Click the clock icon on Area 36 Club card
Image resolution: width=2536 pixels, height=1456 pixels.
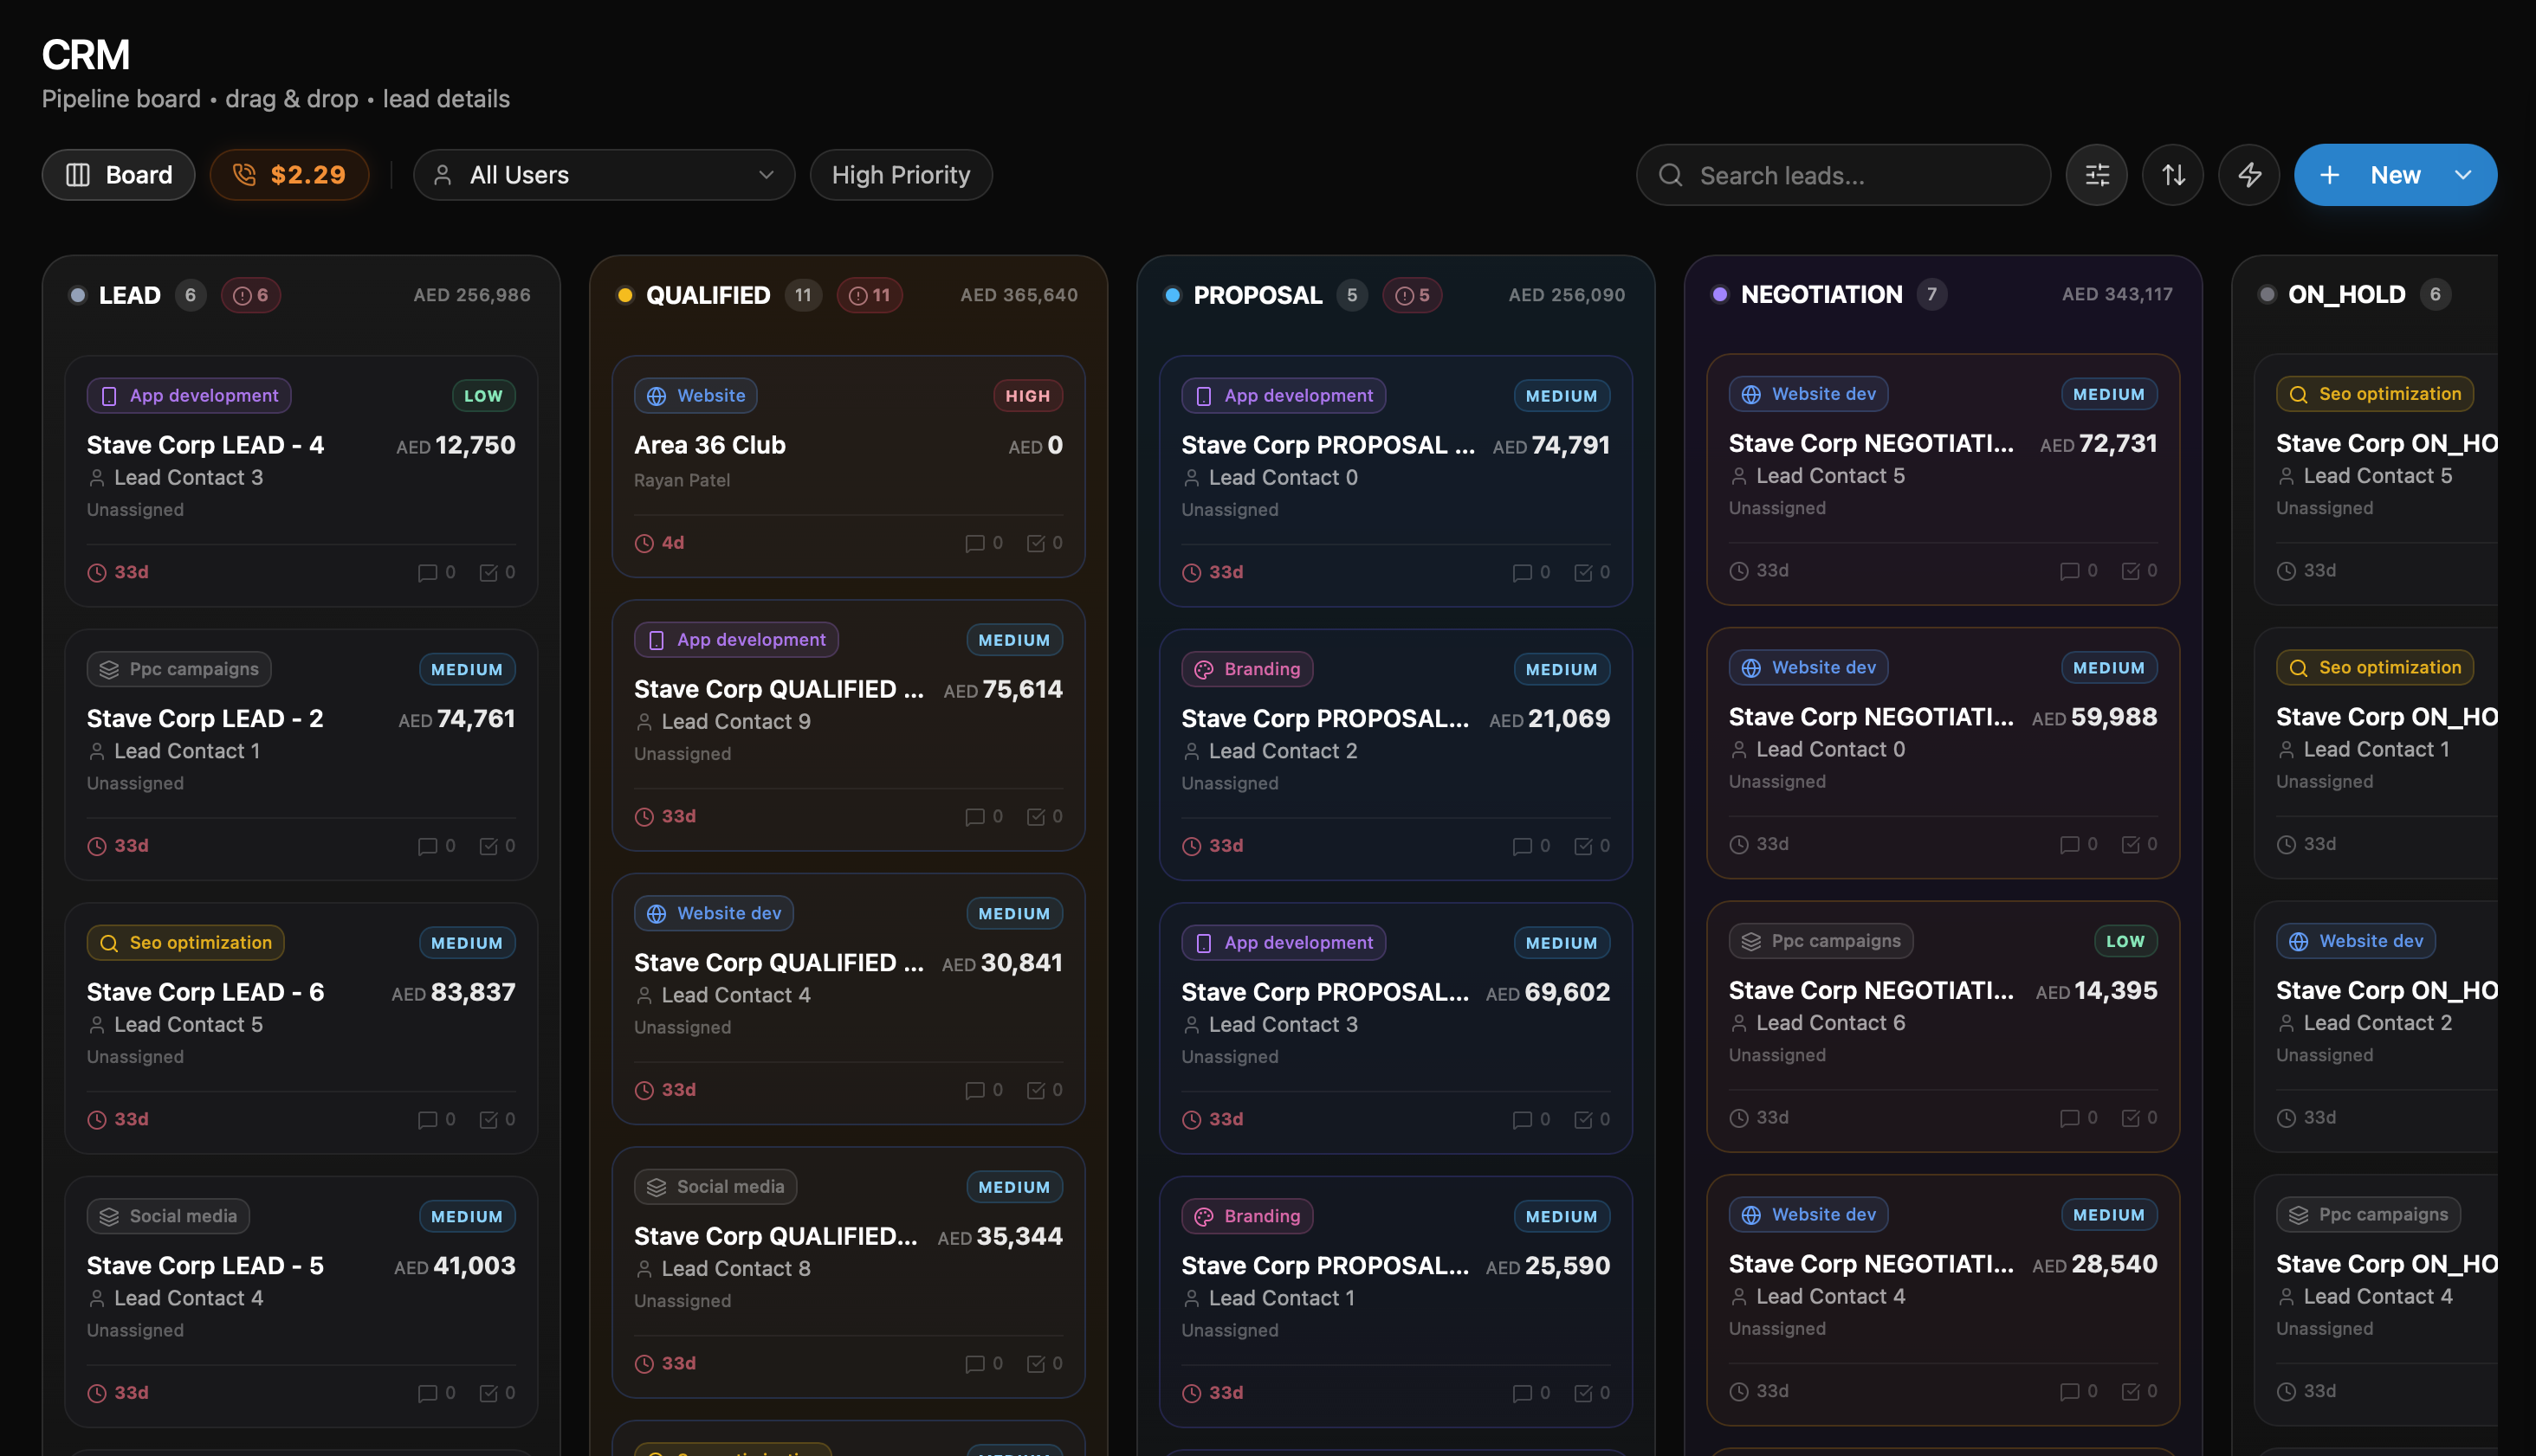pyautogui.click(x=644, y=543)
